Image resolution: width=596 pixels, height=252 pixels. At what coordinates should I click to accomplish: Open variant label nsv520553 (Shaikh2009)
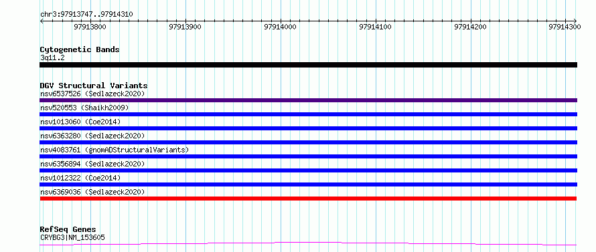tap(84, 108)
